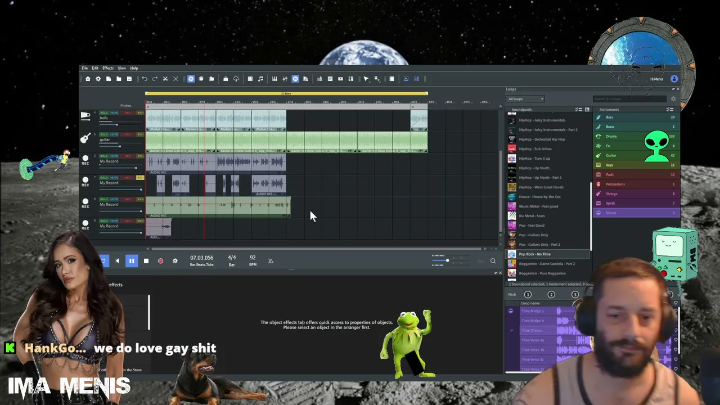The width and height of the screenshot is (720, 405).
Task: Select Pitch 2 button
Action: pyautogui.click(x=551, y=295)
